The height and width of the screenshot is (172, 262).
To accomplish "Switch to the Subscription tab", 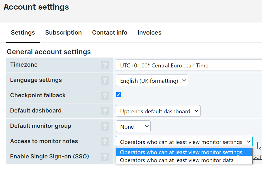I will tap(63, 33).
